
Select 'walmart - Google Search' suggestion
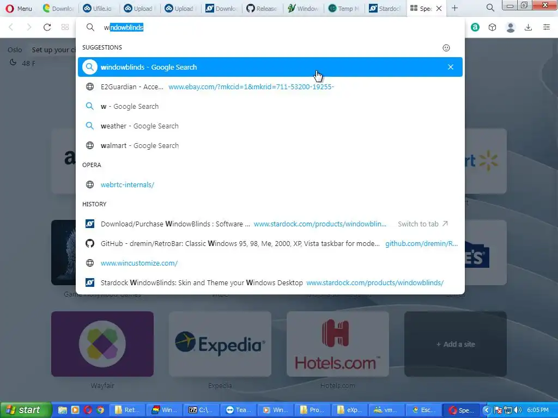pos(270,145)
